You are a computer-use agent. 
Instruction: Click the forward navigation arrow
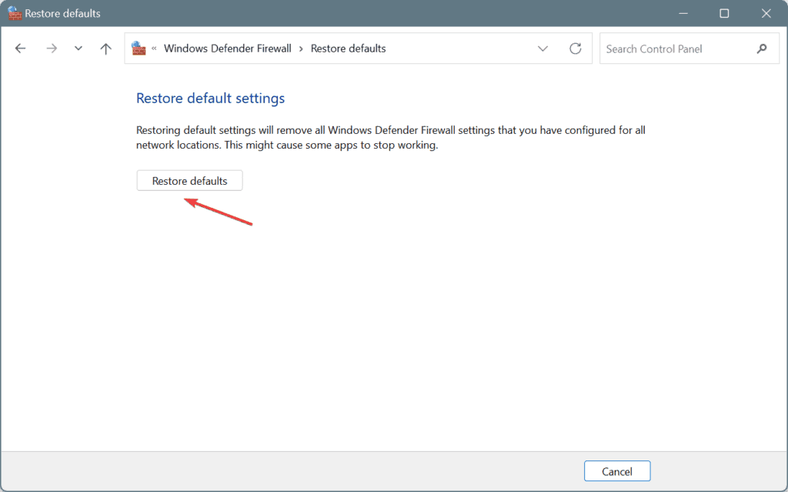tap(52, 49)
